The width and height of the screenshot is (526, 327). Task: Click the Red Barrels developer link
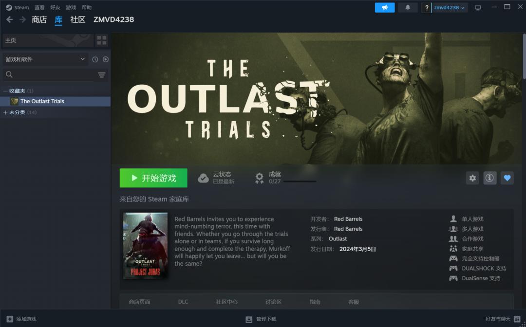click(x=348, y=219)
